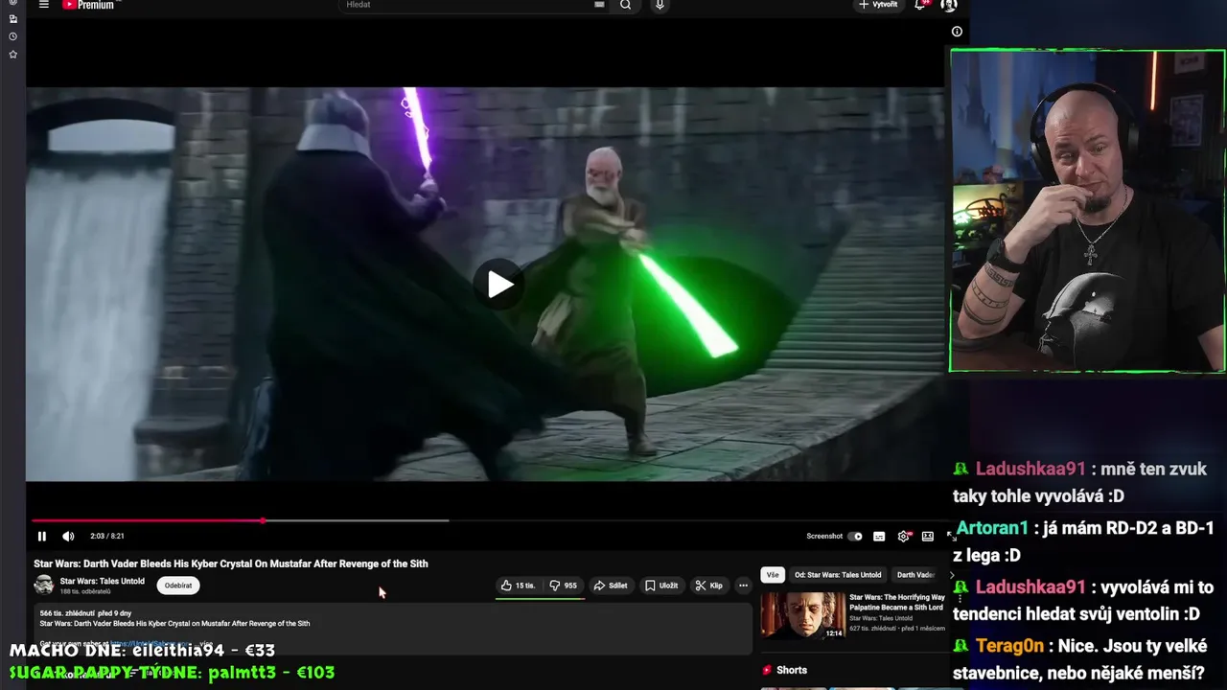The width and height of the screenshot is (1227, 690).
Task: Click the Screenshot label in player controls
Action: (824, 537)
